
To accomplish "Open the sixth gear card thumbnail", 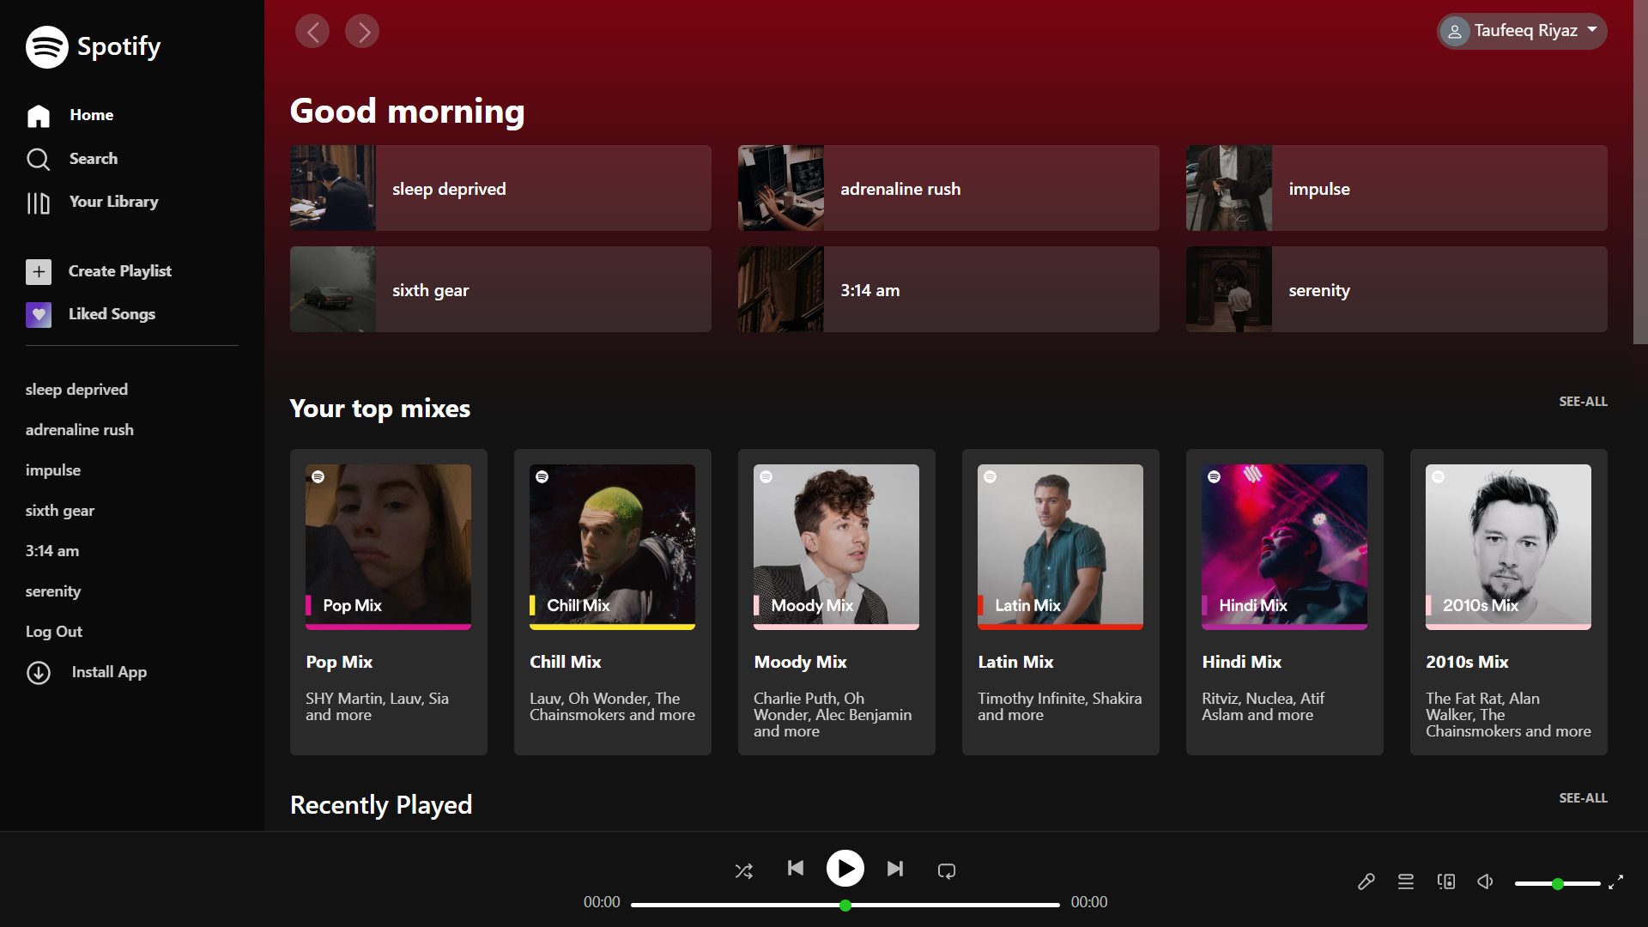I will [333, 289].
